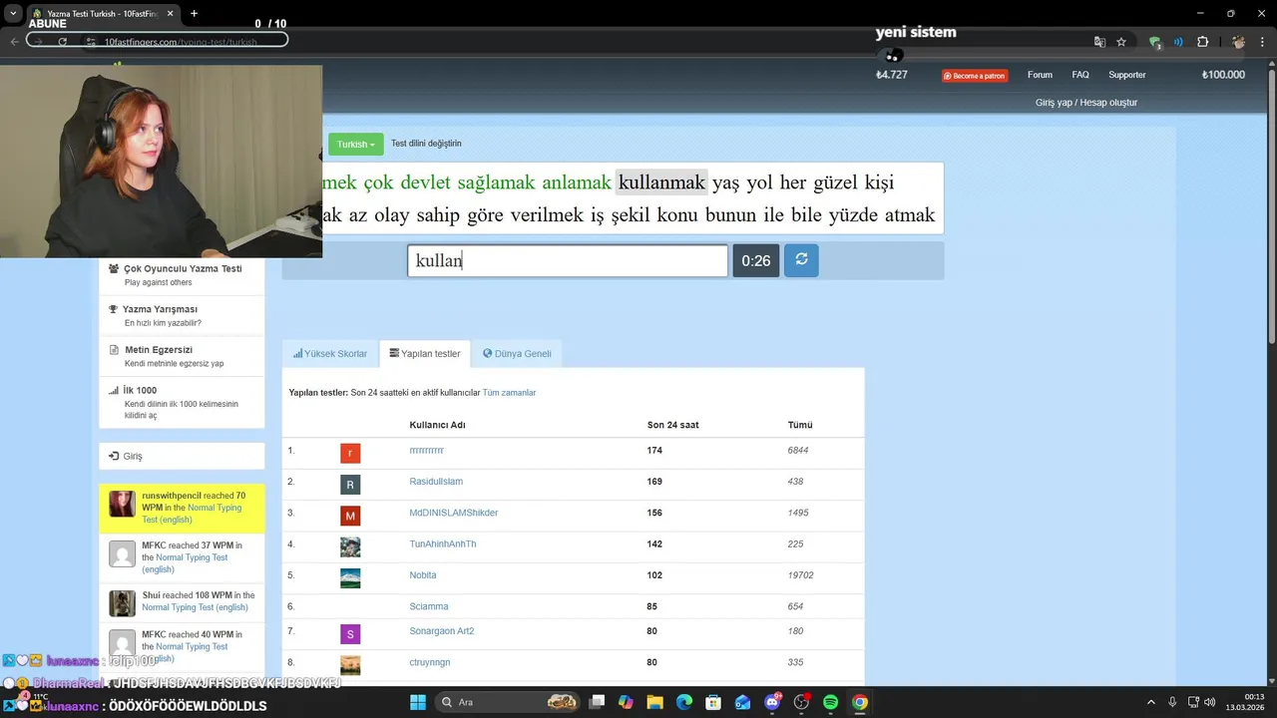Screen dimensions: 1277x718
Task: Open the Chrome profile avatar
Action: [x=1238, y=42]
